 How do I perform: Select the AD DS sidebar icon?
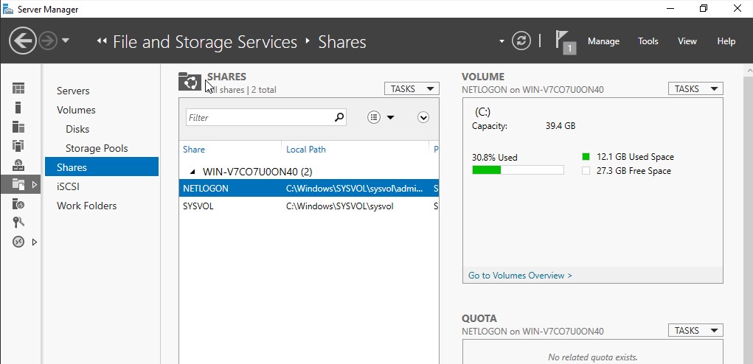(x=18, y=146)
